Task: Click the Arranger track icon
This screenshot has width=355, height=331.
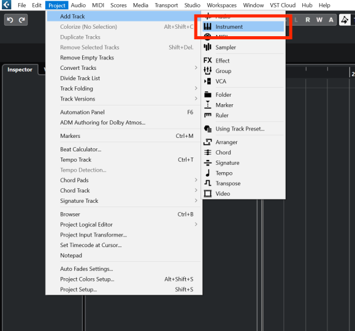Action: click(x=207, y=142)
